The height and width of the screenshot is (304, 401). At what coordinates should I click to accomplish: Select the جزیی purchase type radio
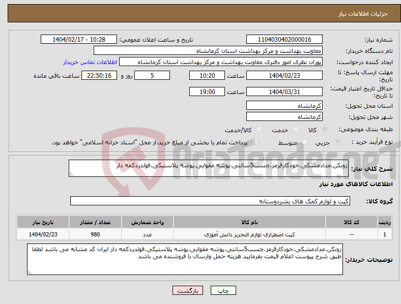tap(337, 142)
